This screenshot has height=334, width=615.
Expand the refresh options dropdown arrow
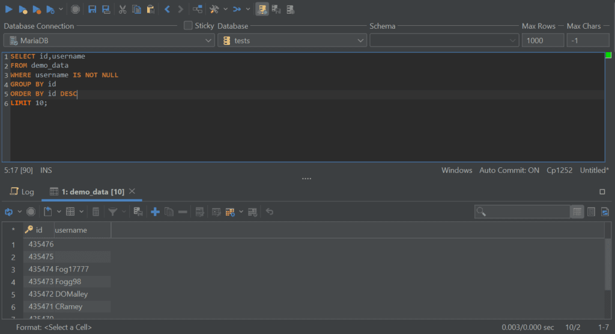(19, 212)
